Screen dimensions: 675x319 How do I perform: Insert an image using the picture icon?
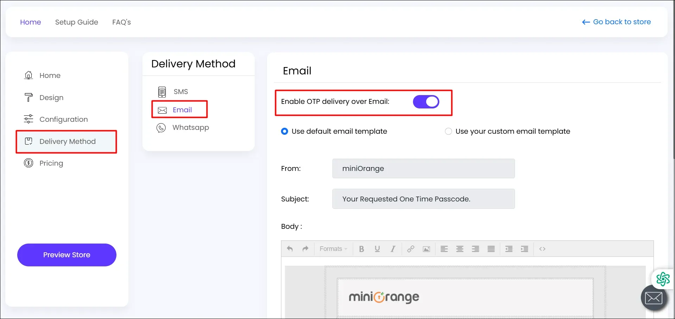(x=426, y=249)
